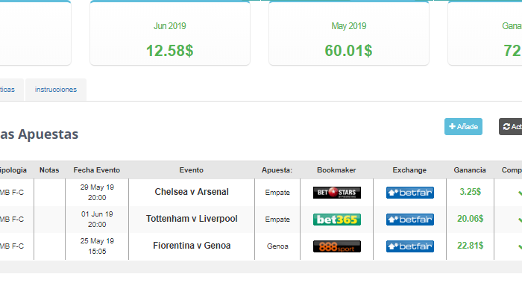The width and height of the screenshot is (522, 283).
Task: Click the Evento column header
Action: (x=191, y=170)
